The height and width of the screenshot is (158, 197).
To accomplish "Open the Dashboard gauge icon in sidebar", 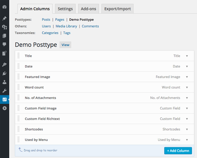I will point(4,7).
